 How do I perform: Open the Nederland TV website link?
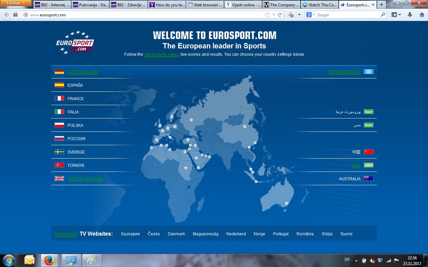click(236, 234)
